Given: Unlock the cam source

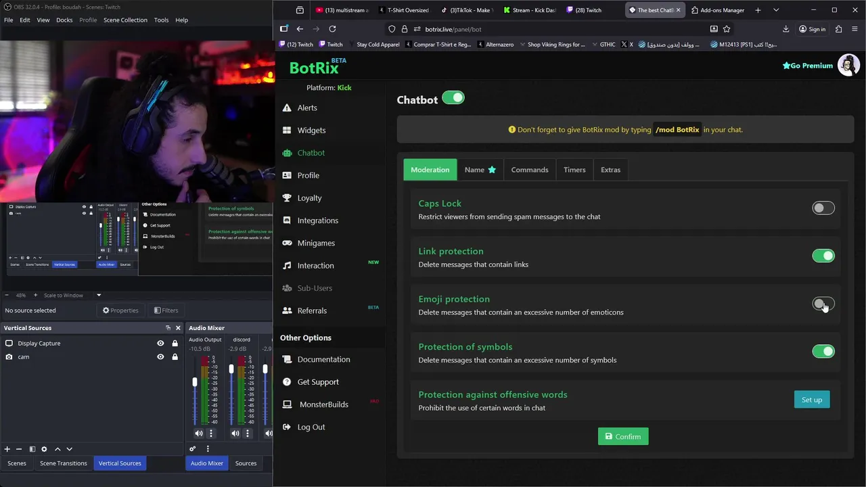Looking at the screenshot, I should 175,357.
